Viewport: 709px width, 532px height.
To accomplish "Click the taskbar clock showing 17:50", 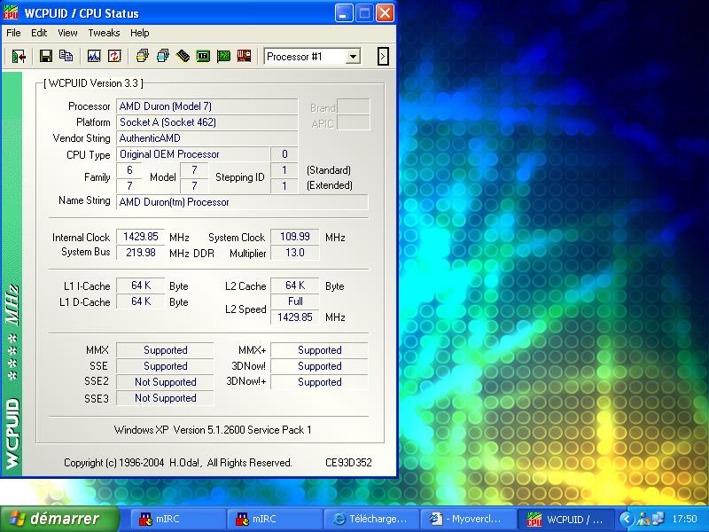I will (684, 519).
